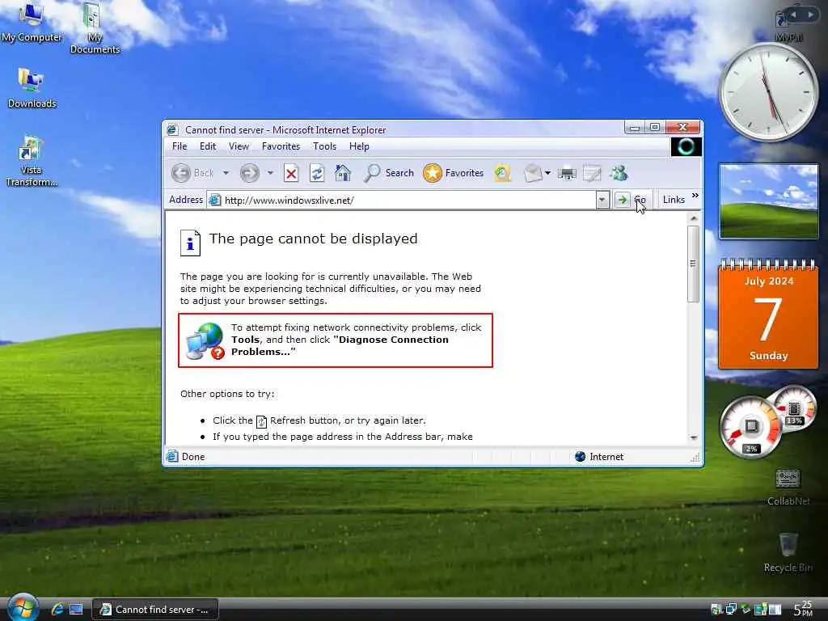Click the analog clock gadget

pos(769,92)
